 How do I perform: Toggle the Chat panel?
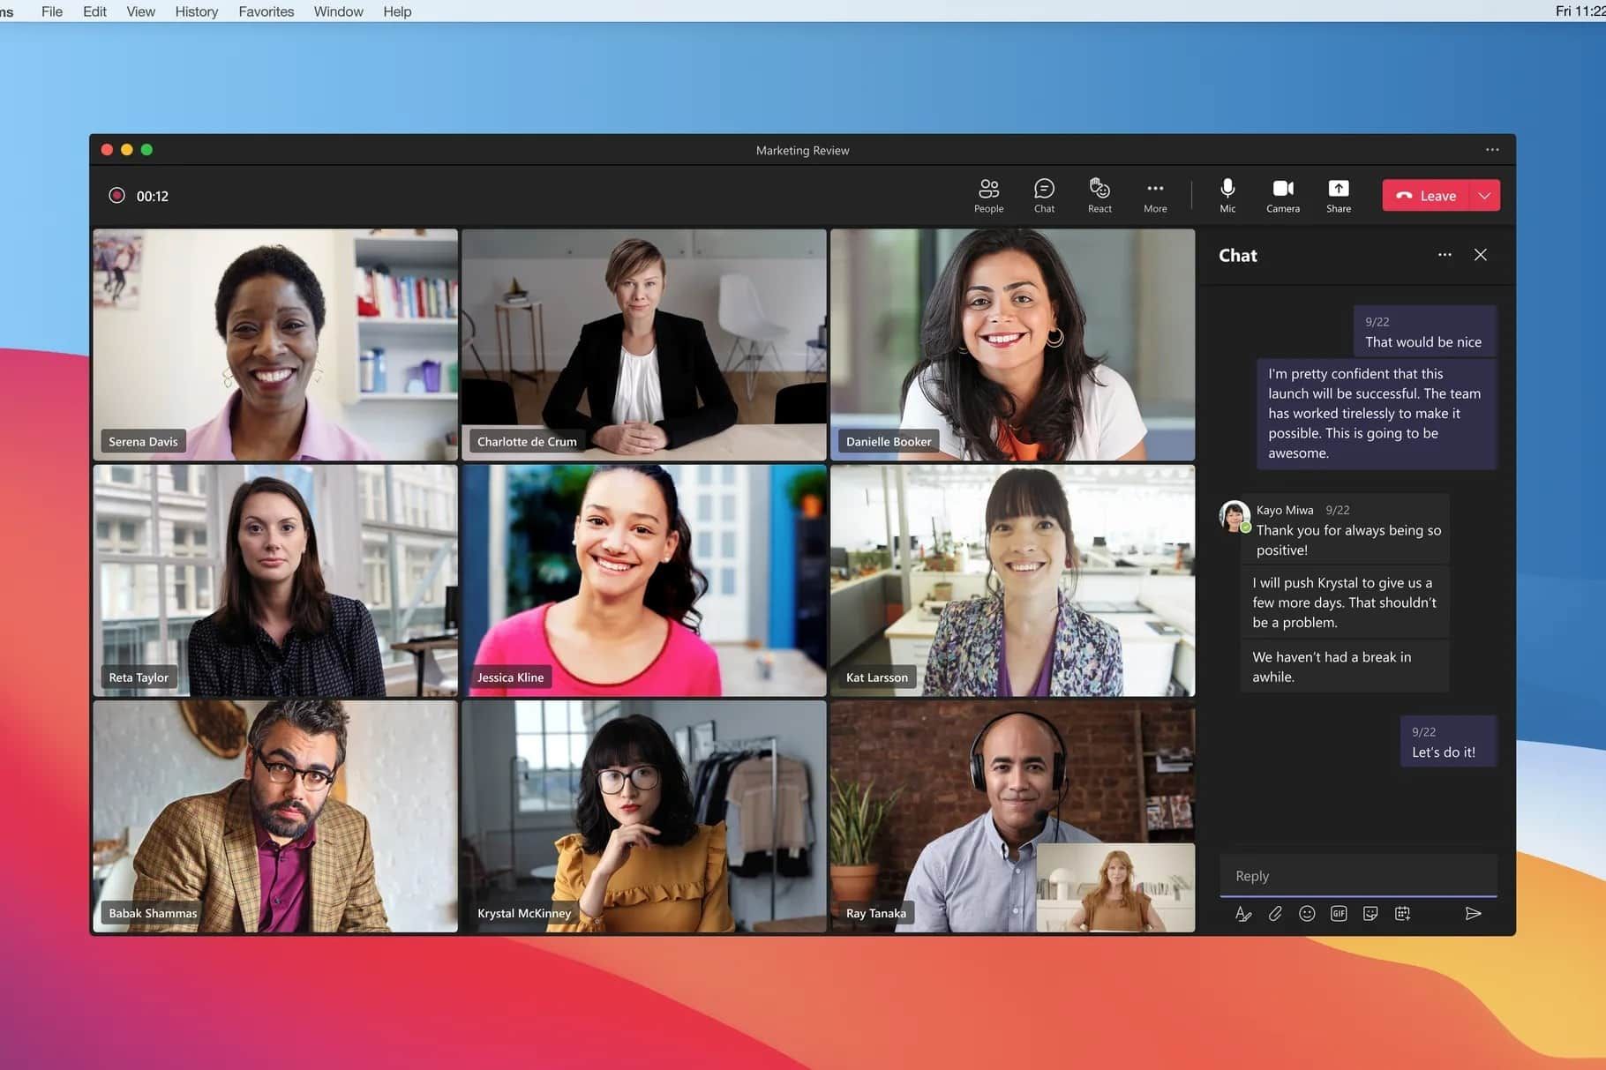(1044, 195)
